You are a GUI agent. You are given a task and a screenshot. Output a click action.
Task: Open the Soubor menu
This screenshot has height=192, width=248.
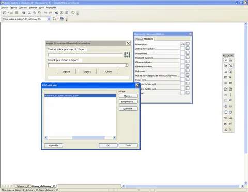click(x=5, y=8)
